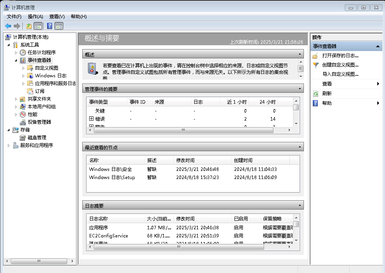Screen dimensions: 385x273
Task: Collapse the 日志摘要 section
Action: point(300,205)
